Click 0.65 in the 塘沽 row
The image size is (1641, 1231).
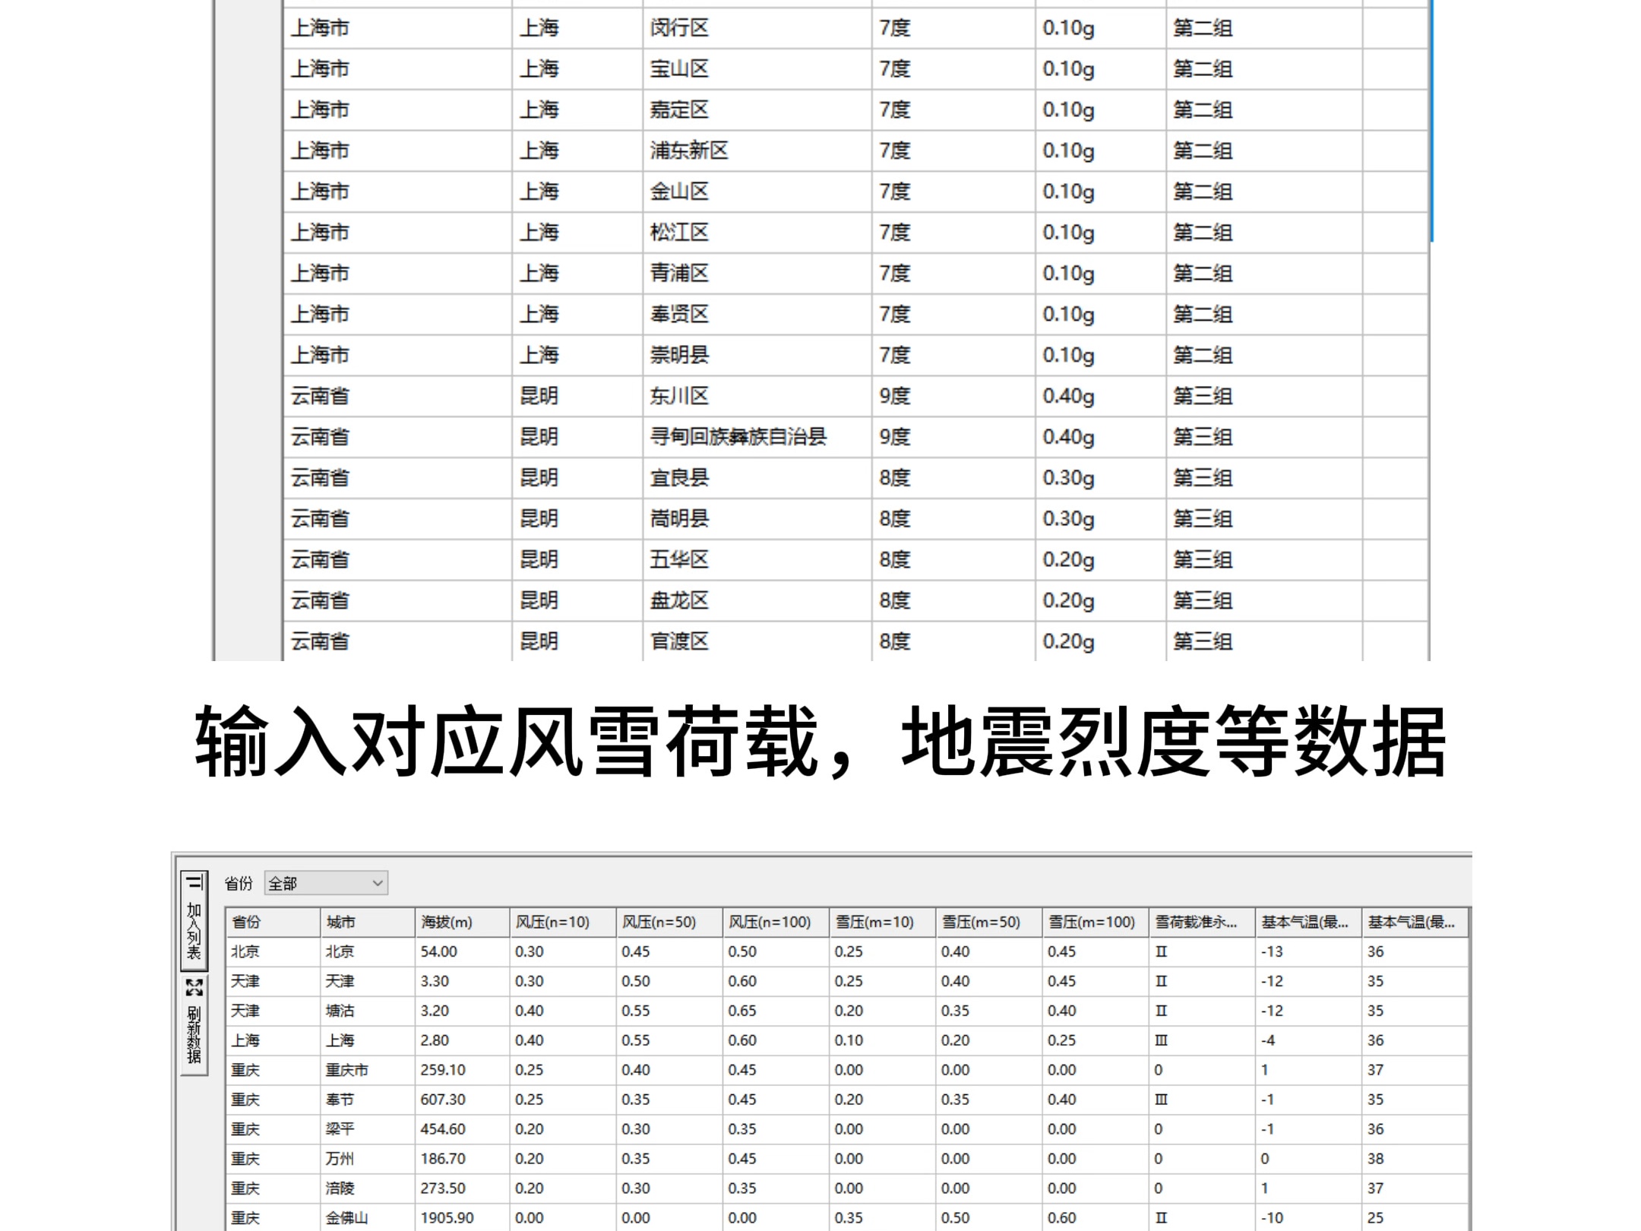742,1011
